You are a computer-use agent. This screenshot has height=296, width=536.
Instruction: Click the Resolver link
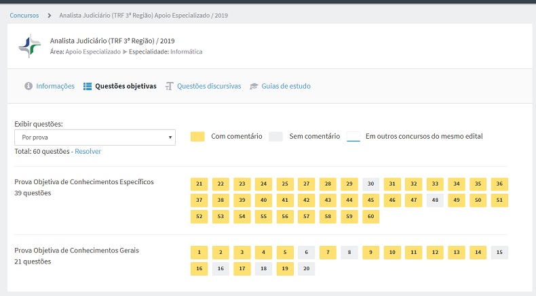tap(88, 151)
